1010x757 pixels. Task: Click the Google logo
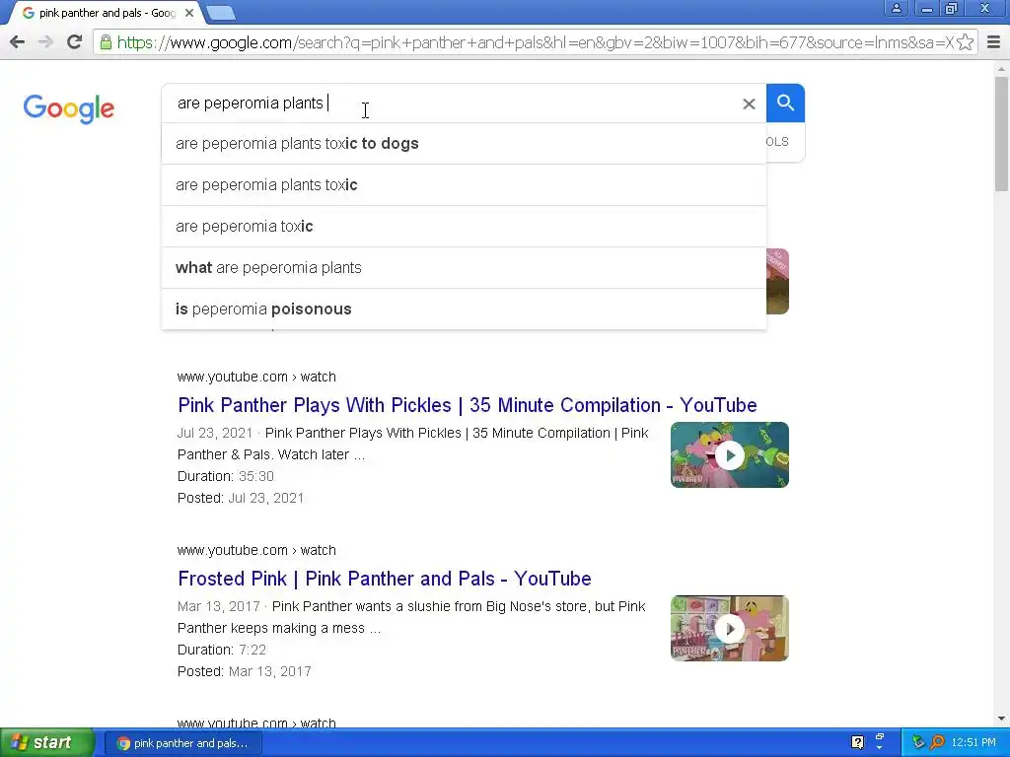[x=69, y=108]
